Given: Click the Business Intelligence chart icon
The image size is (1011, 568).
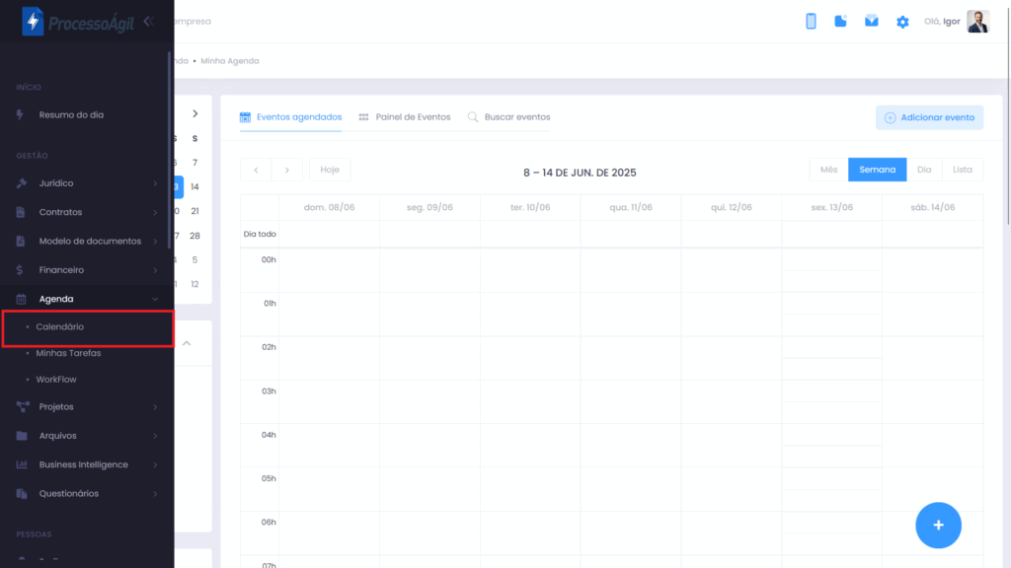Looking at the screenshot, I should point(22,464).
